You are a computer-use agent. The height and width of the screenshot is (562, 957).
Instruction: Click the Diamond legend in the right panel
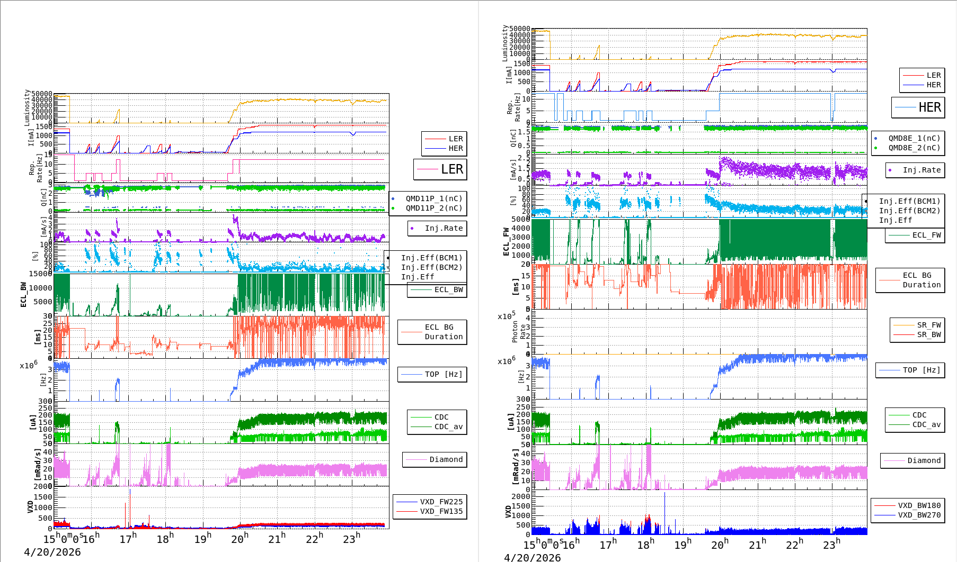click(924, 460)
